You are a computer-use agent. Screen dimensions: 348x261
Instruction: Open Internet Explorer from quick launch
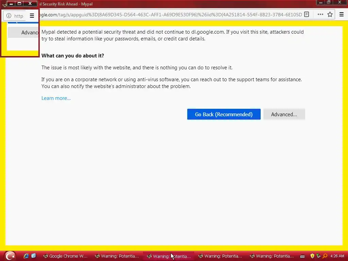[x=26, y=256]
